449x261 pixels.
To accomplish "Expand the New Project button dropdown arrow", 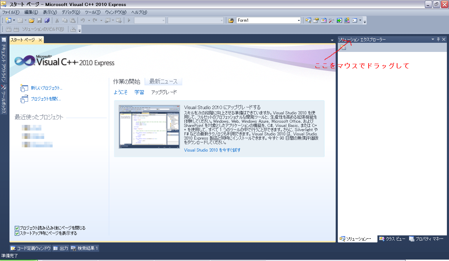I will (14, 20).
